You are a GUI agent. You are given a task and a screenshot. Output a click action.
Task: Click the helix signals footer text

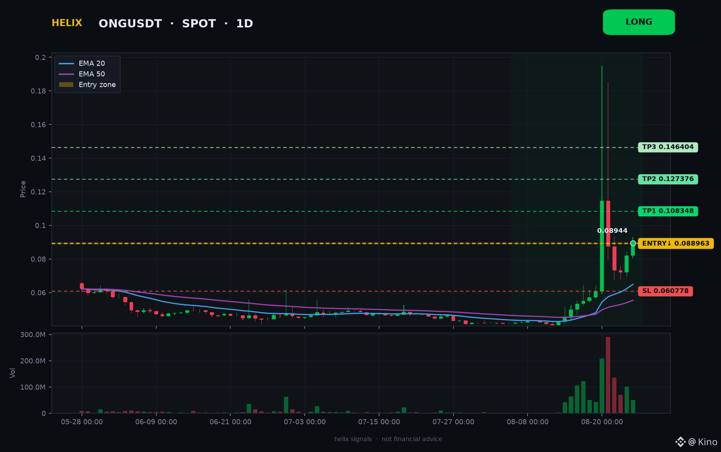pyautogui.click(x=353, y=439)
